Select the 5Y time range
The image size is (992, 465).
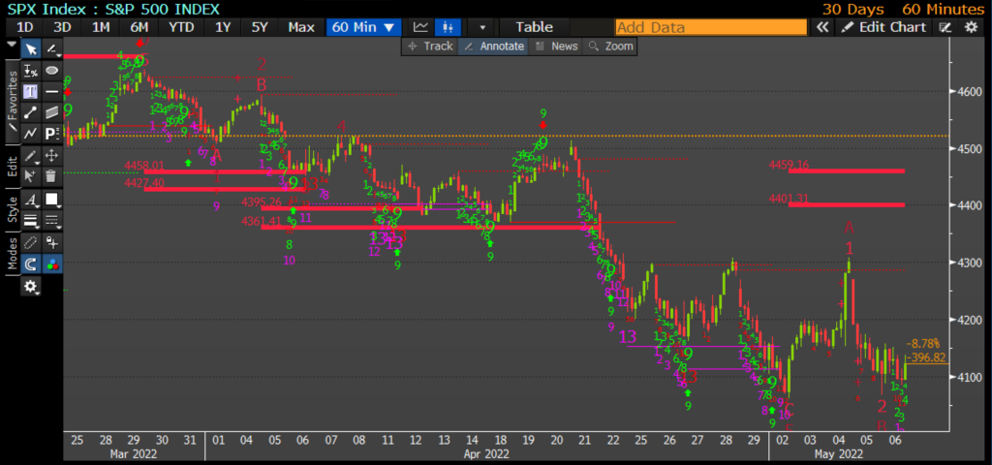coord(260,27)
